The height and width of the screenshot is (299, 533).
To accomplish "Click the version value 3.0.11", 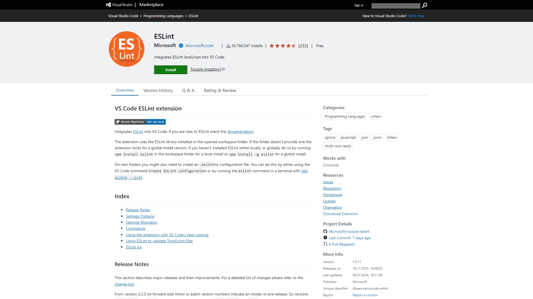I will point(357,262).
